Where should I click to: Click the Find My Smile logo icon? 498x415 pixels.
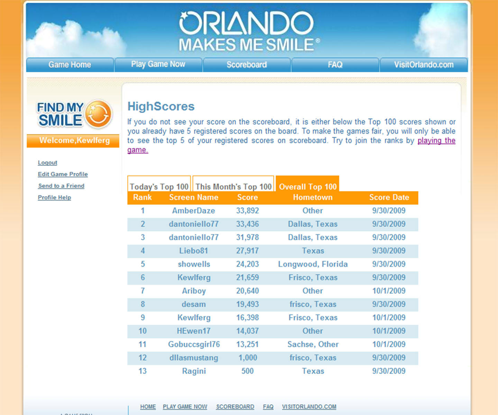pyautogui.click(x=74, y=114)
